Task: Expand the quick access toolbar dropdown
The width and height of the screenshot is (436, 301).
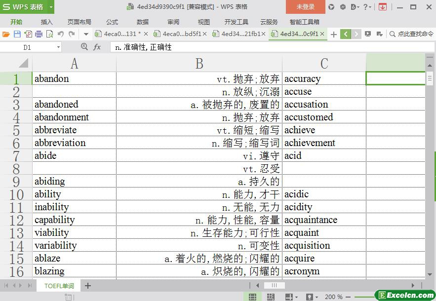Action: coord(86,35)
